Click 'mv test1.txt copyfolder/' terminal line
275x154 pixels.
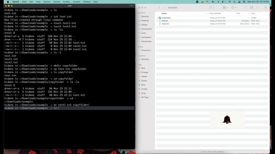coord(47,105)
